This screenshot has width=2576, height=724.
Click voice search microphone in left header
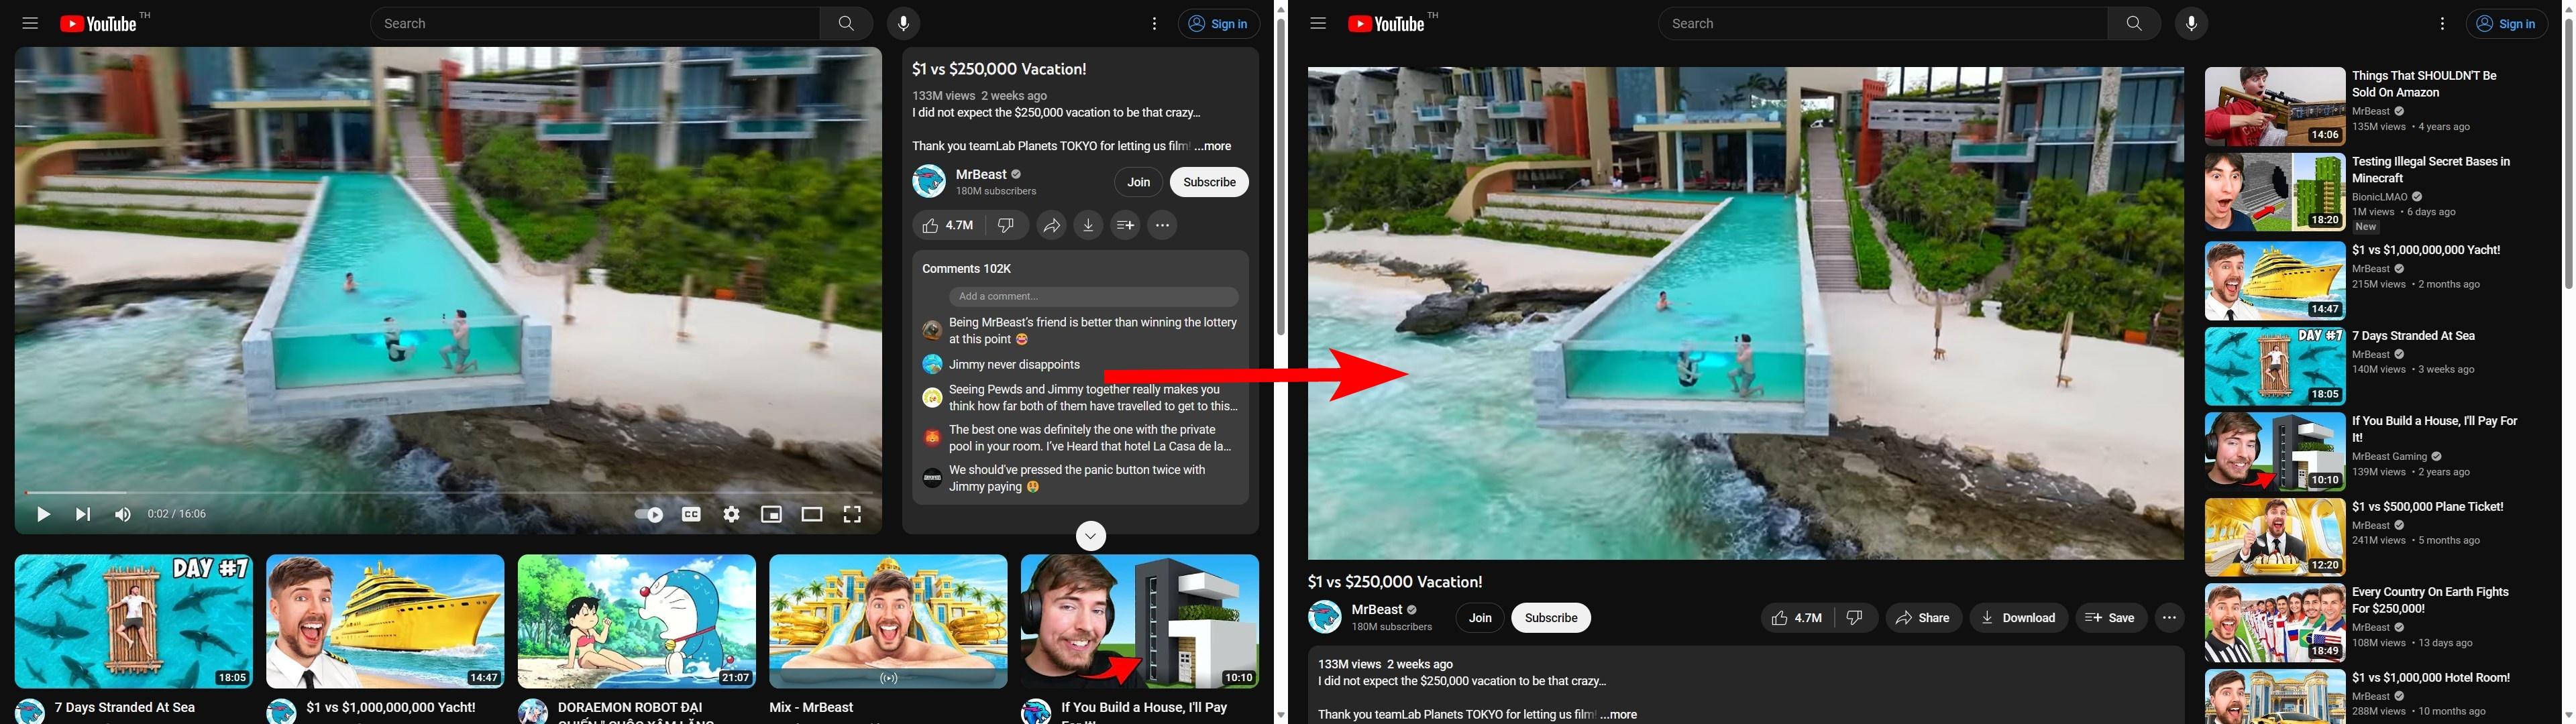tap(903, 24)
